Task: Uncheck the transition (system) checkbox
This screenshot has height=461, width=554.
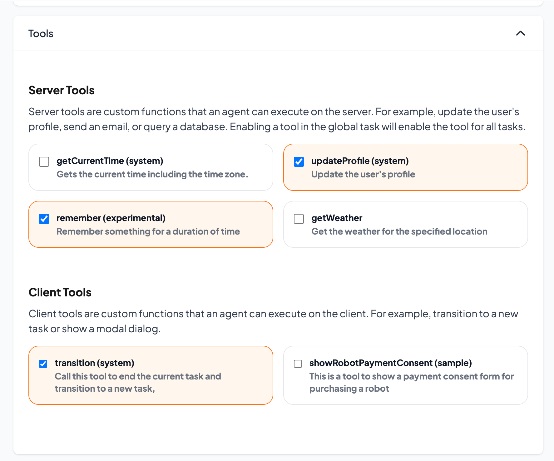Action: click(x=43, y=364)
